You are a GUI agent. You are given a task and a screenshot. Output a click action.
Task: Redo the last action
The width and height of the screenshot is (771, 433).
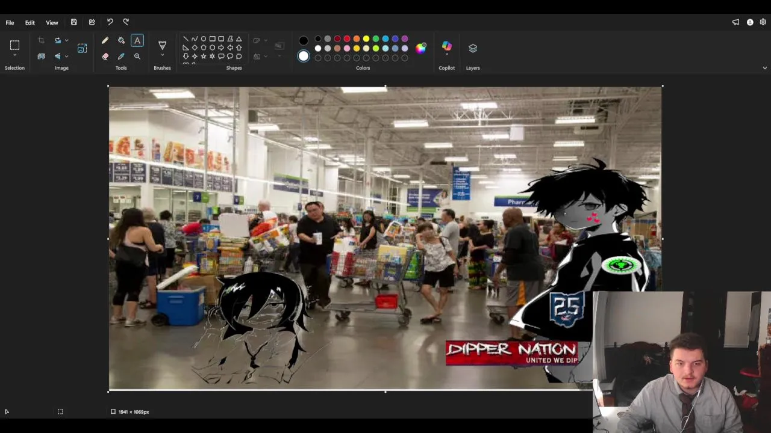[126, 22]
